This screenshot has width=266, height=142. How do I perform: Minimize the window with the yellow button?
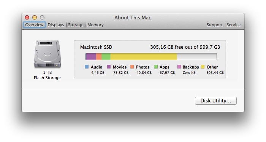tap(35, 18)
